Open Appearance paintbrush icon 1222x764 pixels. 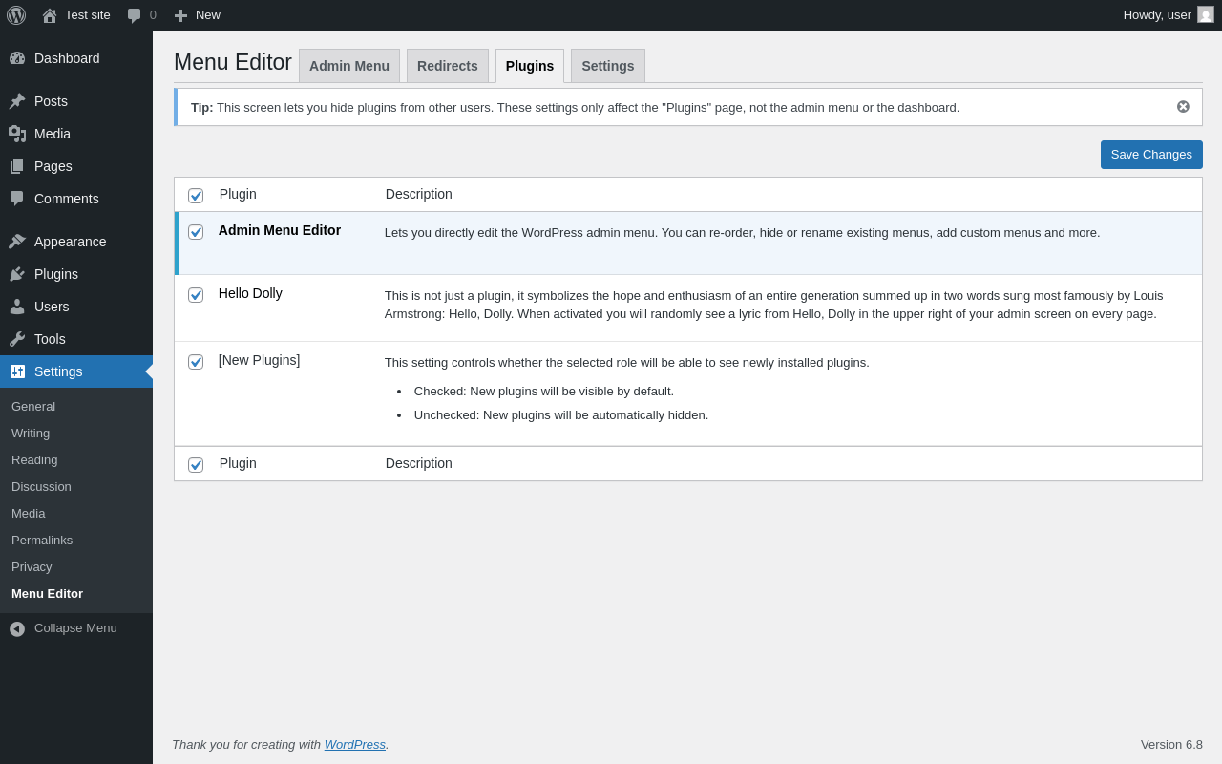pos(17,242)
